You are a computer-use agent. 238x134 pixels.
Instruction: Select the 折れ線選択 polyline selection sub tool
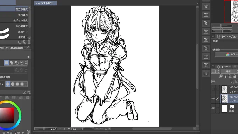14,26
